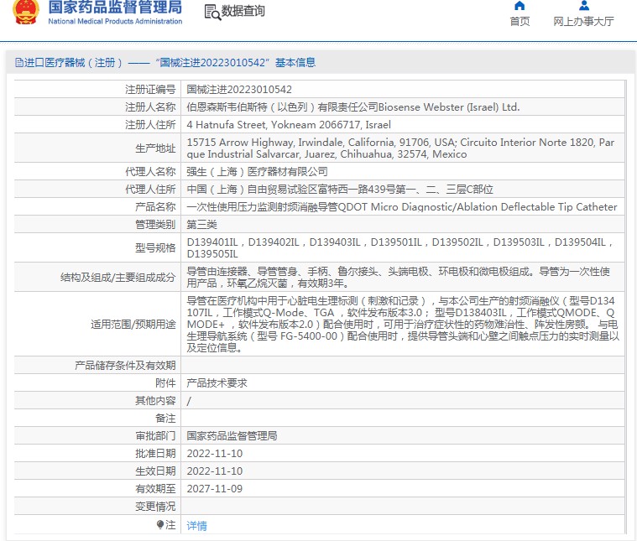Click National Medical Products Administration subtitle
Viewport: 637px width, 541px height.
115,21
